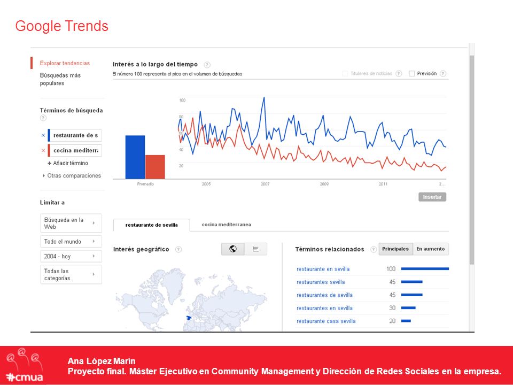This screenshot has width=513, height=385.
Task: Open related term restaurante en sevilla
Action: coord(323,269)
